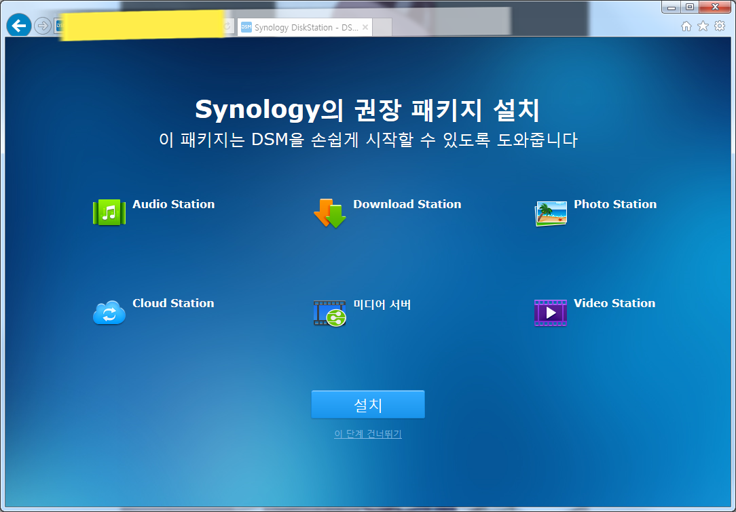This screenshot has width=736, height=512.
Task: Click the Download Station label text
Action: [407, 204]
